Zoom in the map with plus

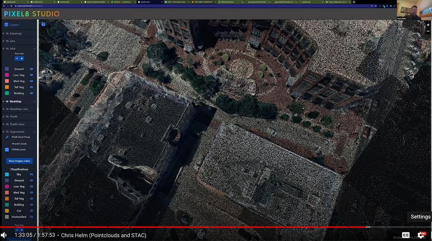(428, 25)
